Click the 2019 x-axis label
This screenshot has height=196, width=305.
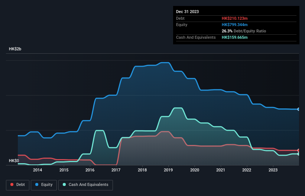coord(168,170)
